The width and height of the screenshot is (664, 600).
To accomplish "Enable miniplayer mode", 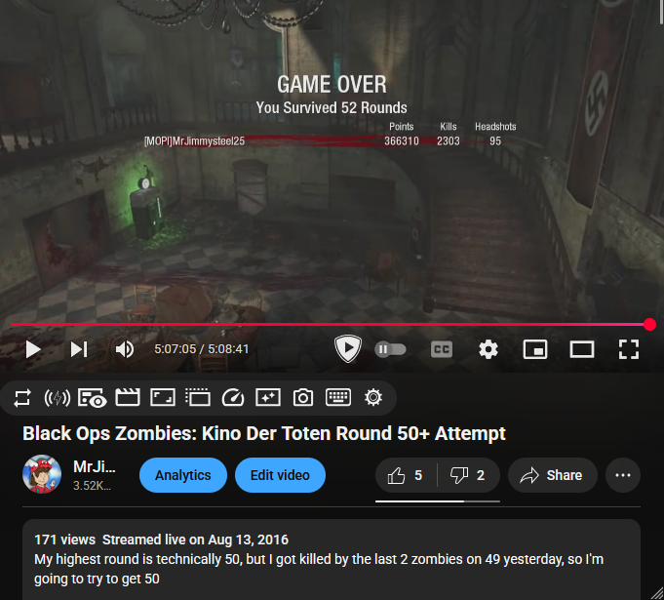I will [535, 349].
